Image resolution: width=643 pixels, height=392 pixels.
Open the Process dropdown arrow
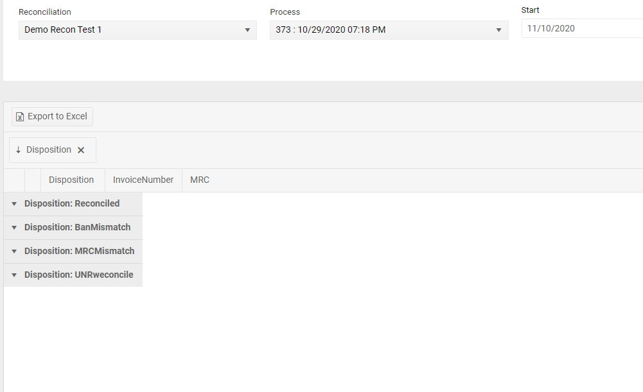coord(499,30)
